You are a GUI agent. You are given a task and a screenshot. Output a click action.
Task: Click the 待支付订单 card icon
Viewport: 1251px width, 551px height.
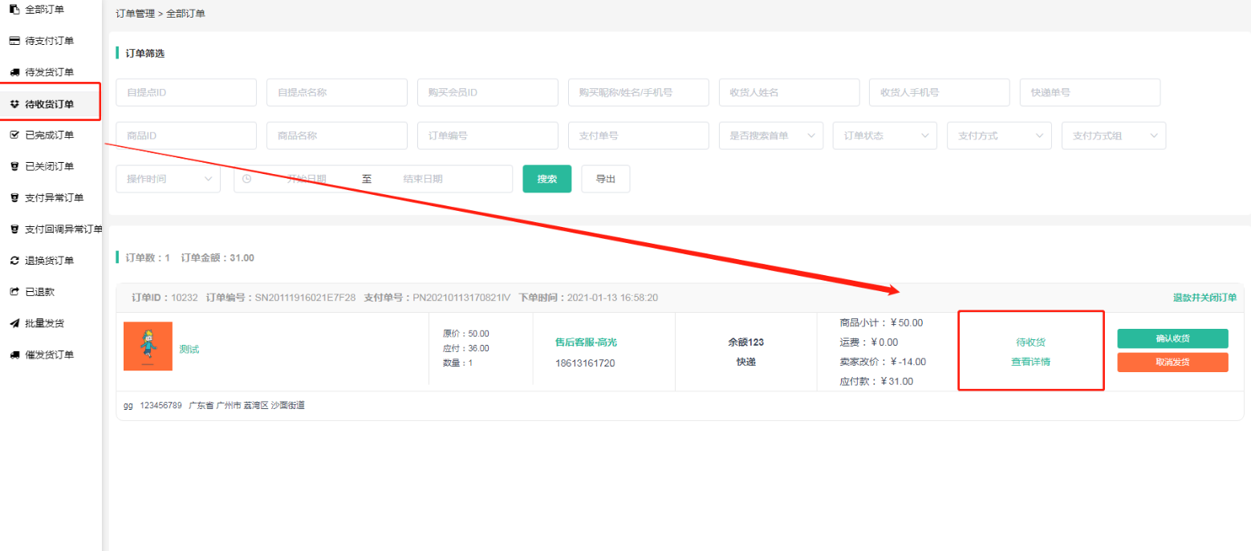pyautogui.click(x=14, y=41)
